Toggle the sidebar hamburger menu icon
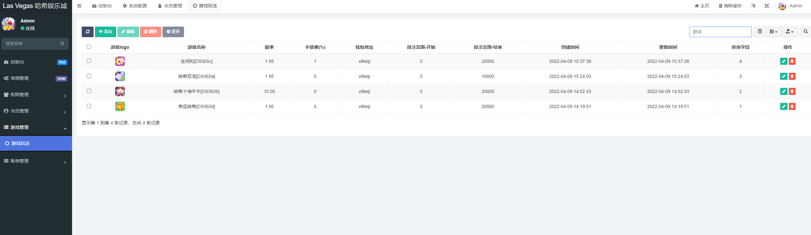Image resolution: width=811 pixels, height=235 pixels. pyautogui.click(x=79, y=6)
